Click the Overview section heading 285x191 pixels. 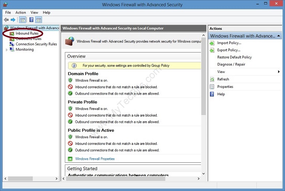click(x=76, y=56)
